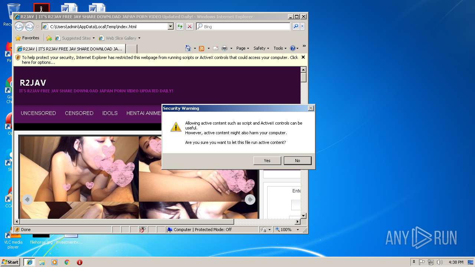Click the volume speaker tray icon
The image size is (475, 267).
(x=440, y=262)
